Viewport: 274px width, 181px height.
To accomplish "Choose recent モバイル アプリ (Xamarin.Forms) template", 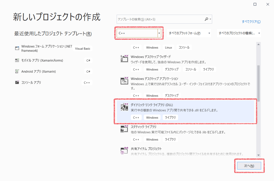I will [53, 60].
